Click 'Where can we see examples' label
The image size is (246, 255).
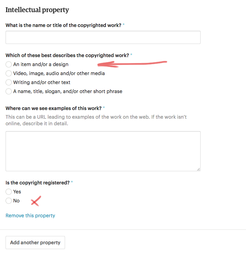(x=54, y=108)
